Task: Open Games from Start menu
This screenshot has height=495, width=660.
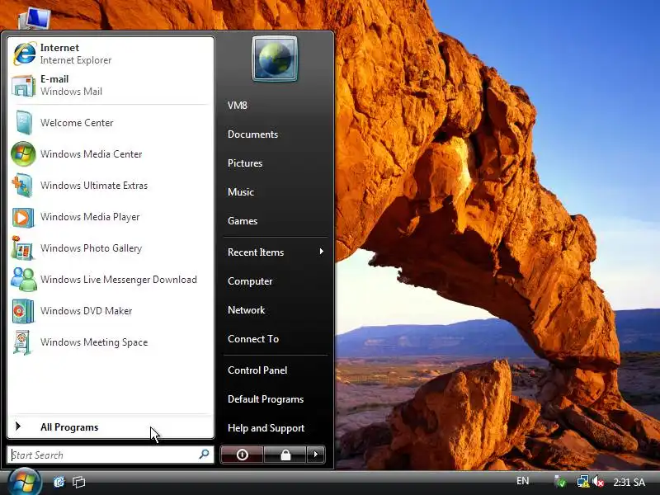Action: [243, 221]
